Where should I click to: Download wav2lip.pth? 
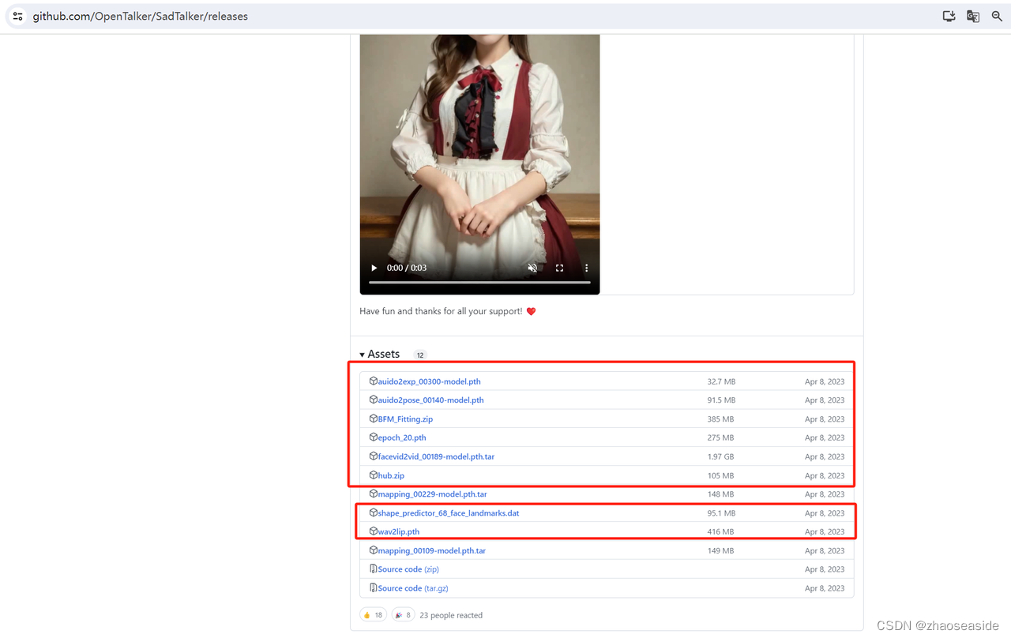click(x=399, y=532)
